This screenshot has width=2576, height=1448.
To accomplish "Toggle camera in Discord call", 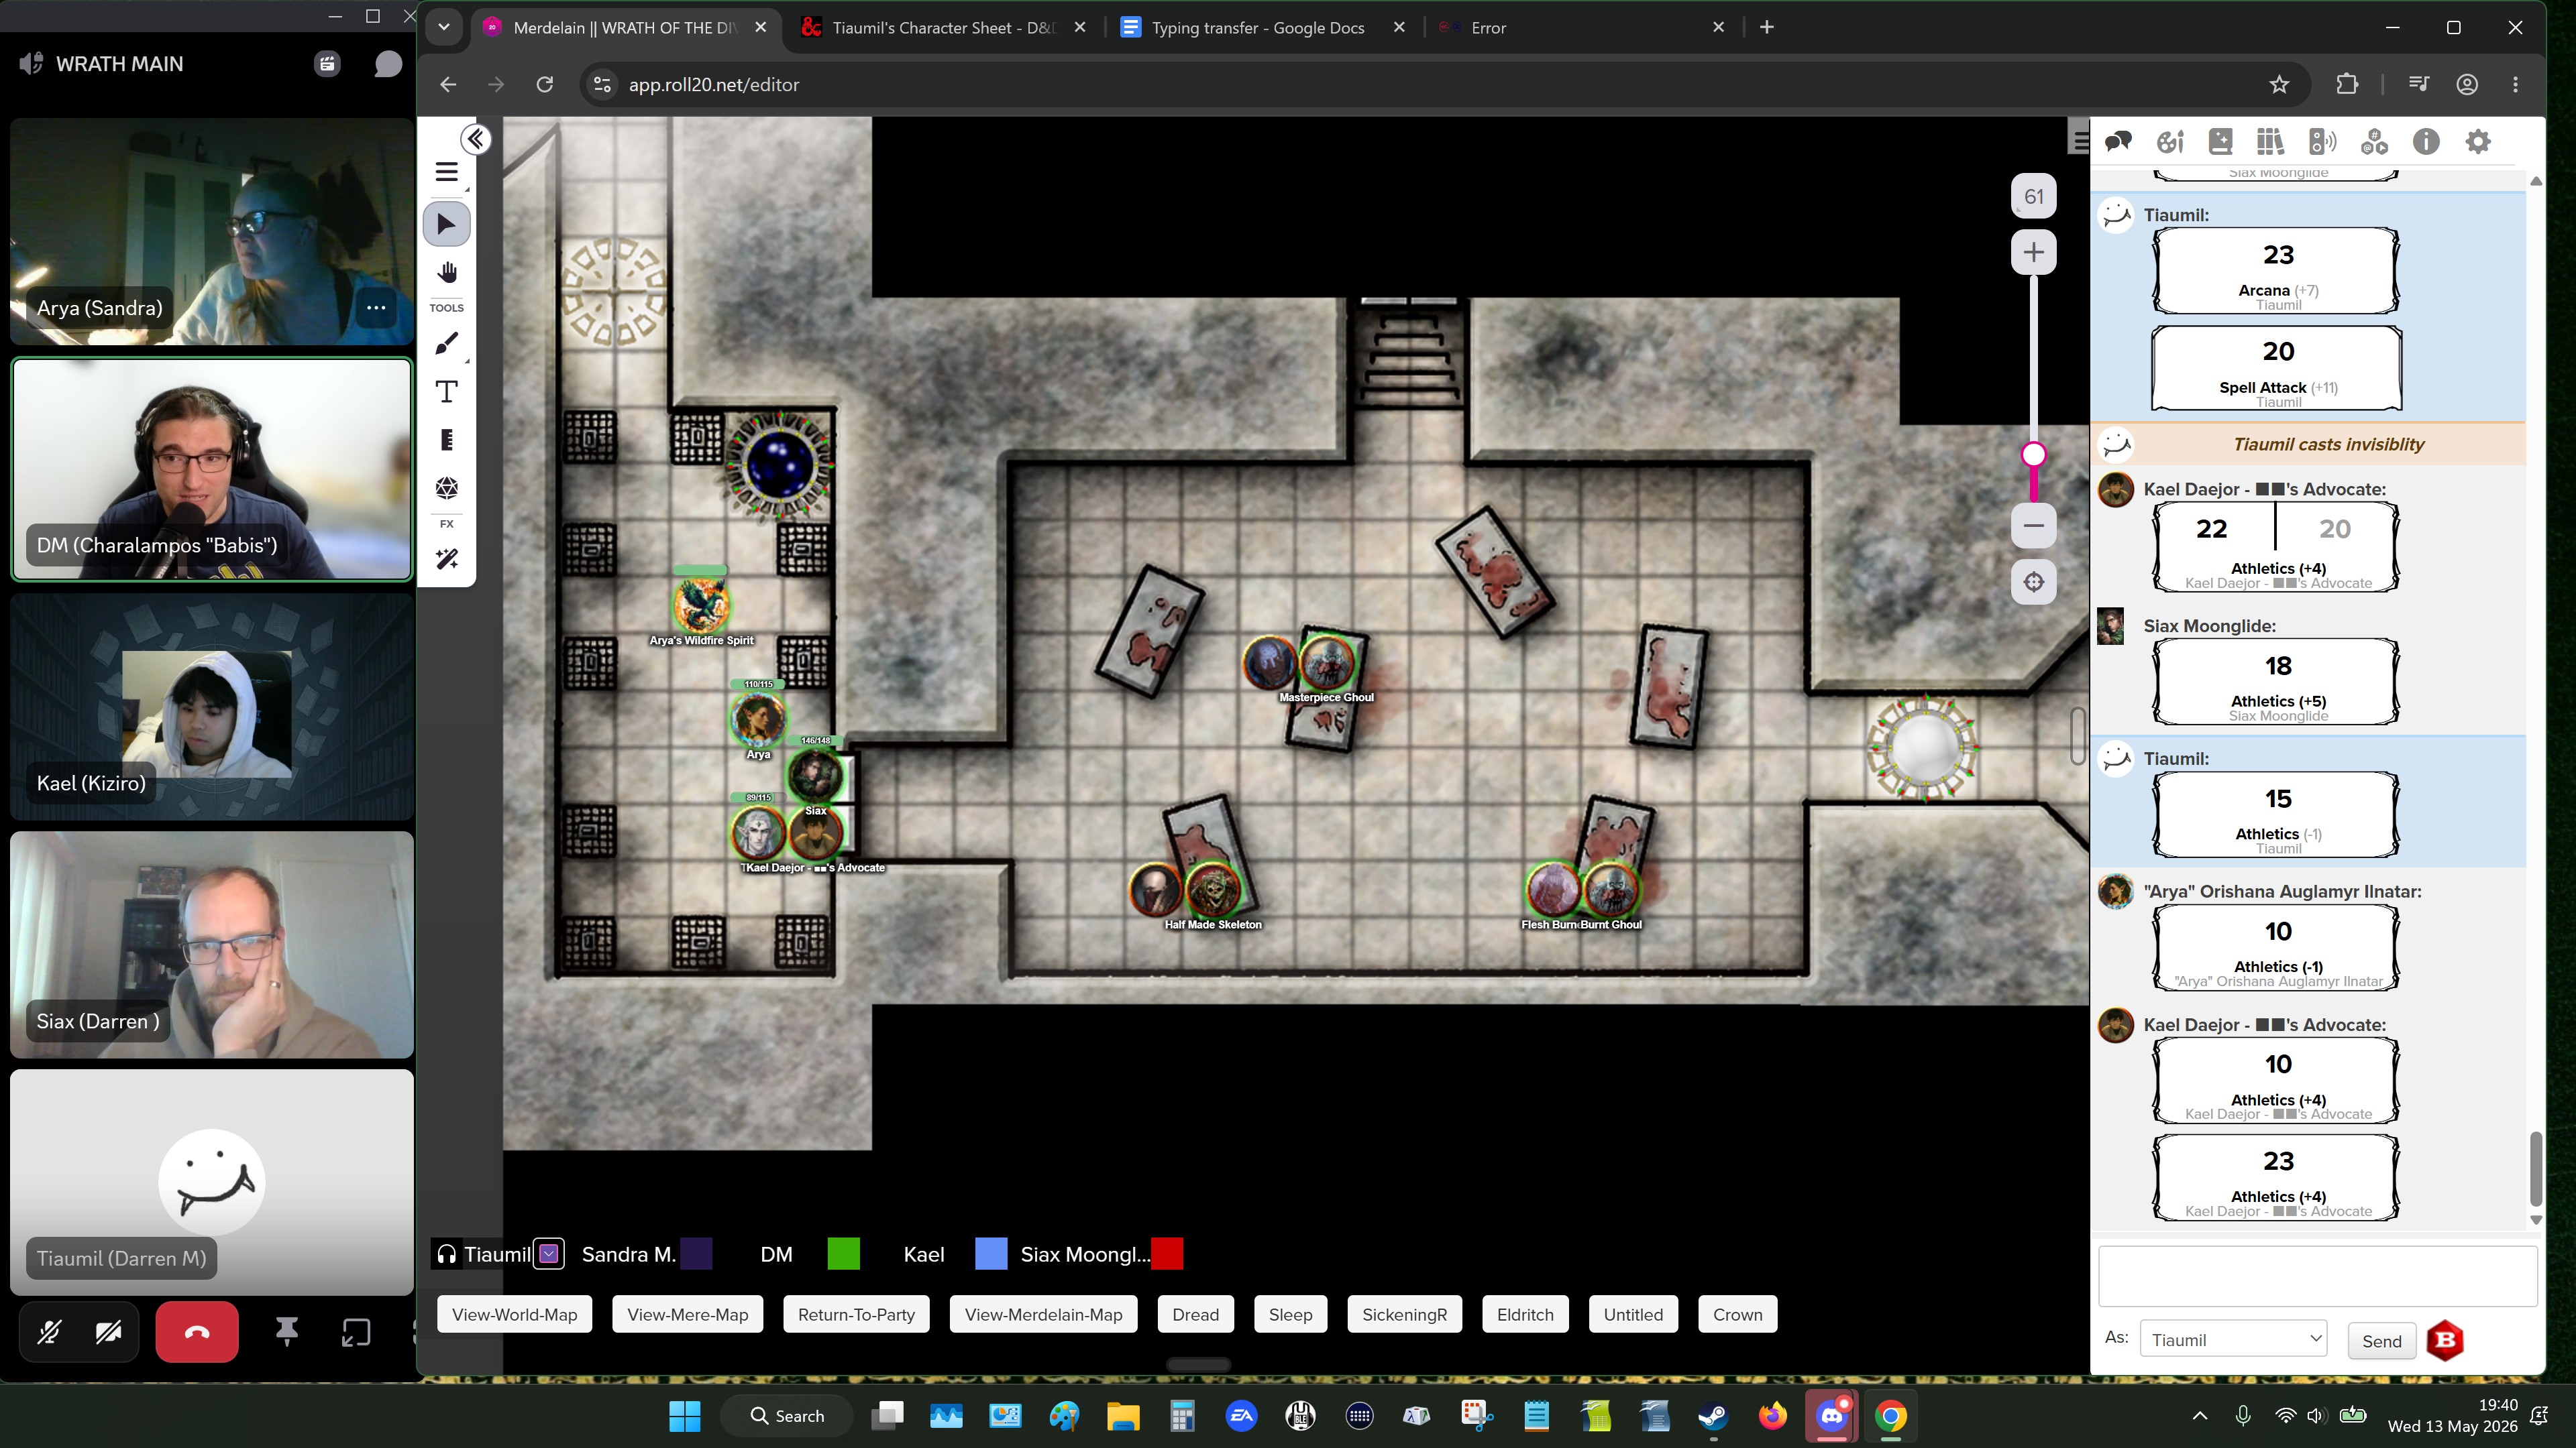I will coord(109,1332).
